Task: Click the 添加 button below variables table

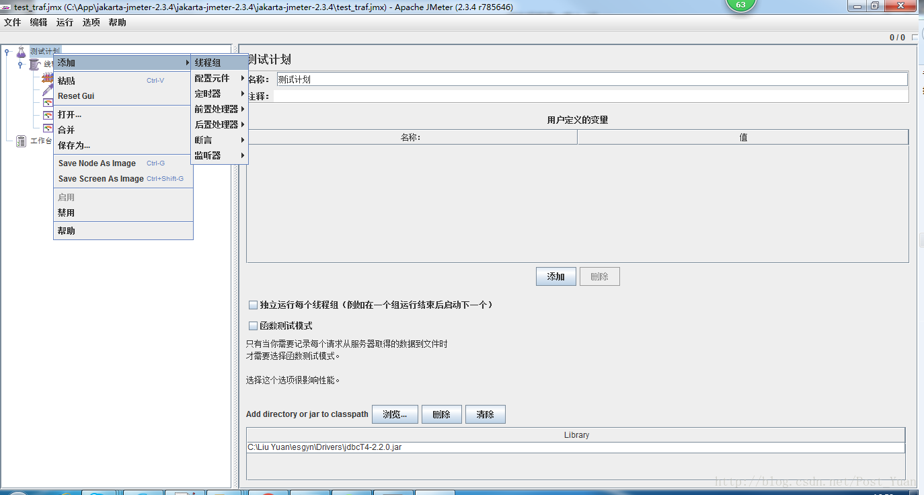Action: coord(556,276)
